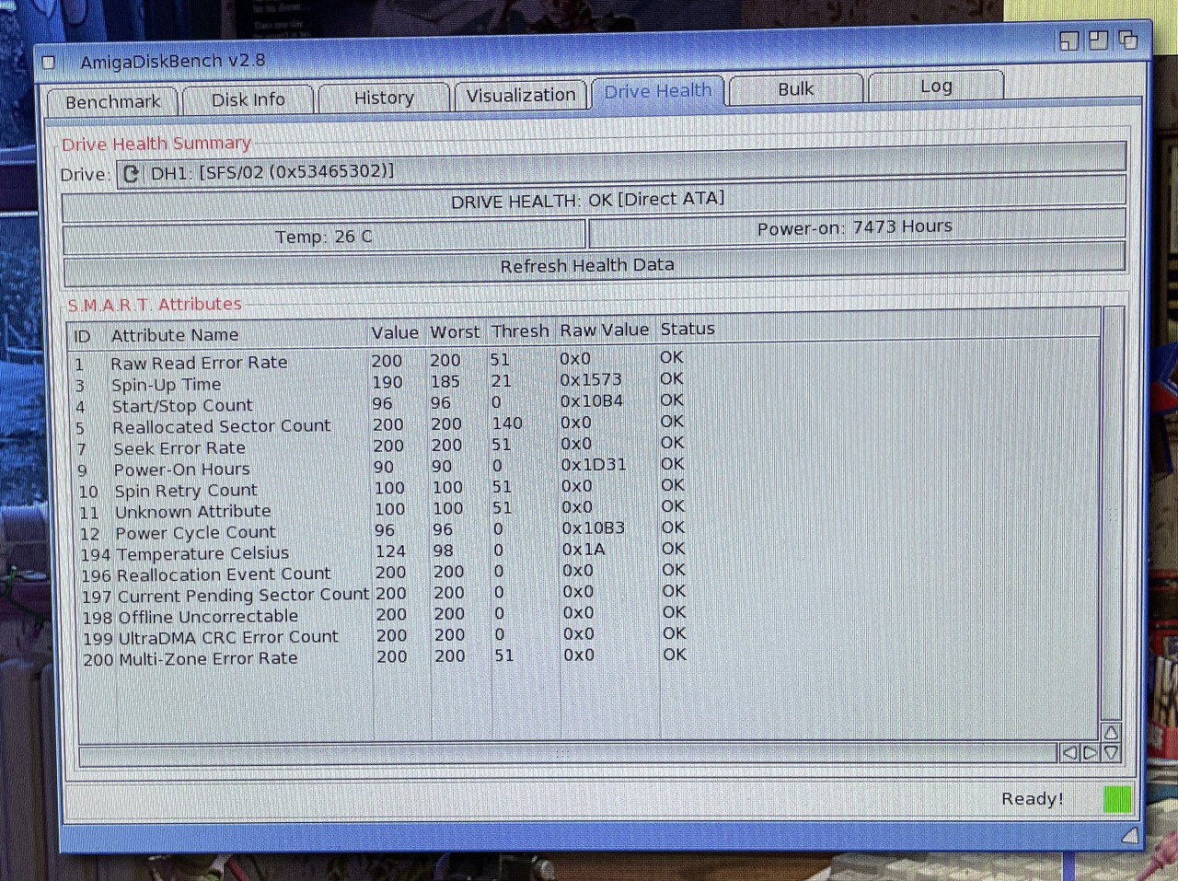The width and height of the screenshot is (1178, 881).
Task: Click the Attribute Name column header
Action: point(175,335)
